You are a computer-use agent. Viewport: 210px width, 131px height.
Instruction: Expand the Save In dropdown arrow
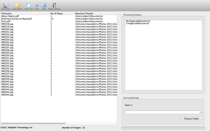(201, 112)
